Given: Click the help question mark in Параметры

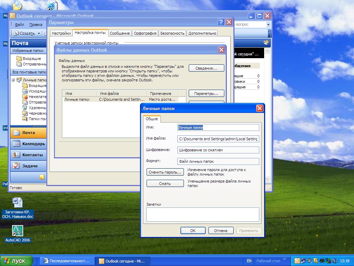Looking at the screenshot, I should point(221,22).
